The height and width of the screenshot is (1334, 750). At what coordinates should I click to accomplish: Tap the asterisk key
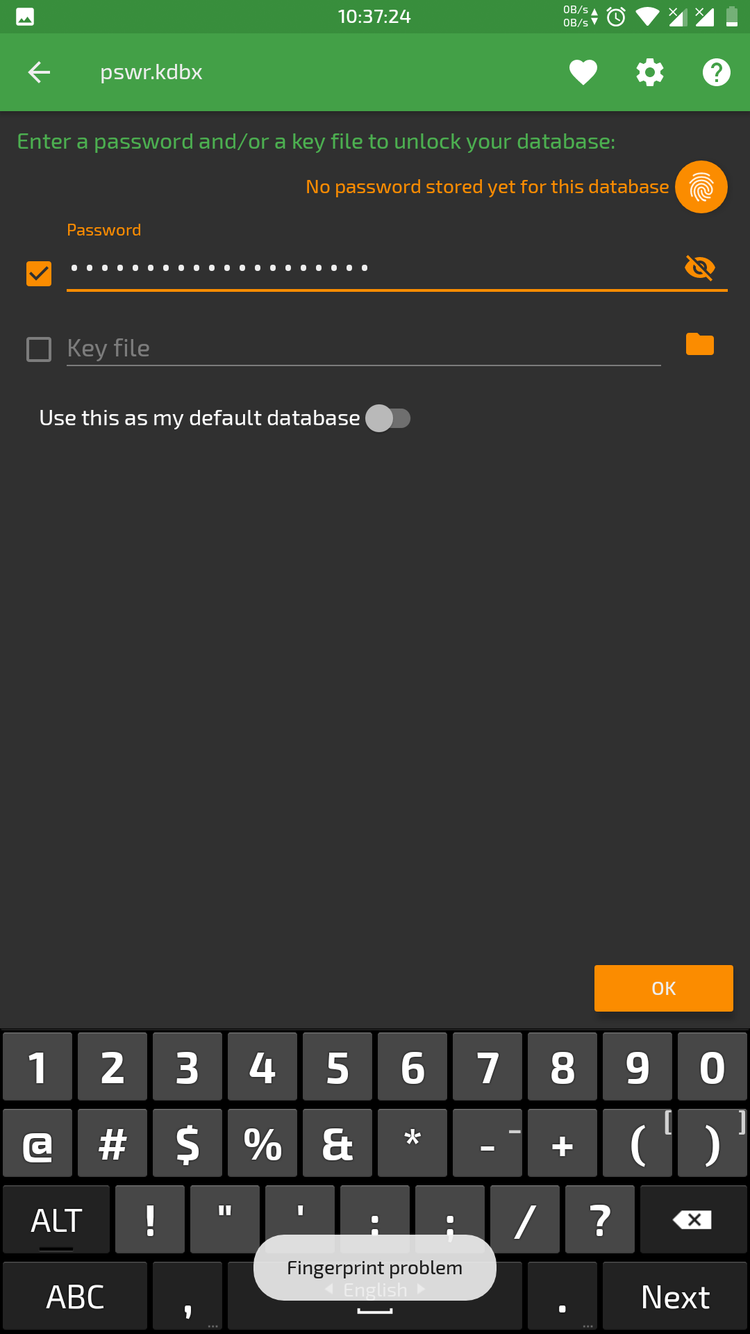click(x=412, y=1143)
